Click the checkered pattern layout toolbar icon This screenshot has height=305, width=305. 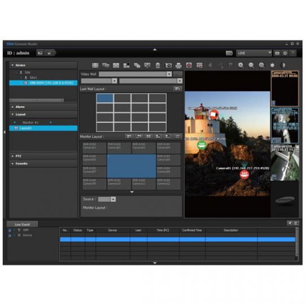[x=127, y=66]
